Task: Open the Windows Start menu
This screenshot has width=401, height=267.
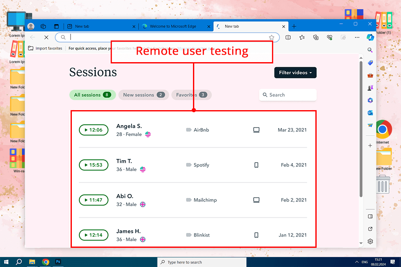Action: click(6, 262)
